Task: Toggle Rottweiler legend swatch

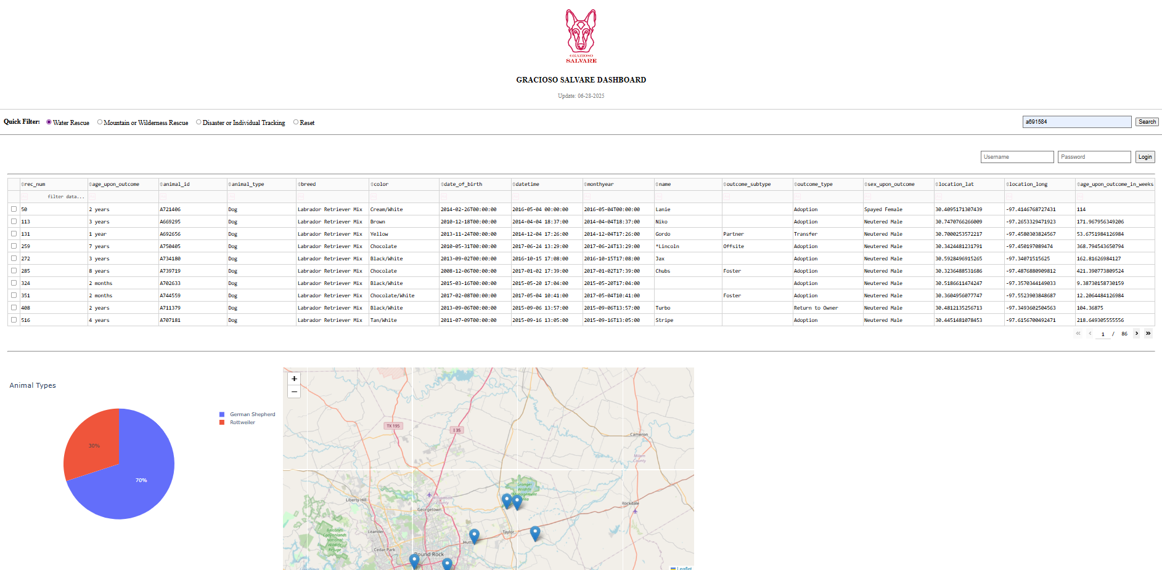Action: point(222,422)
